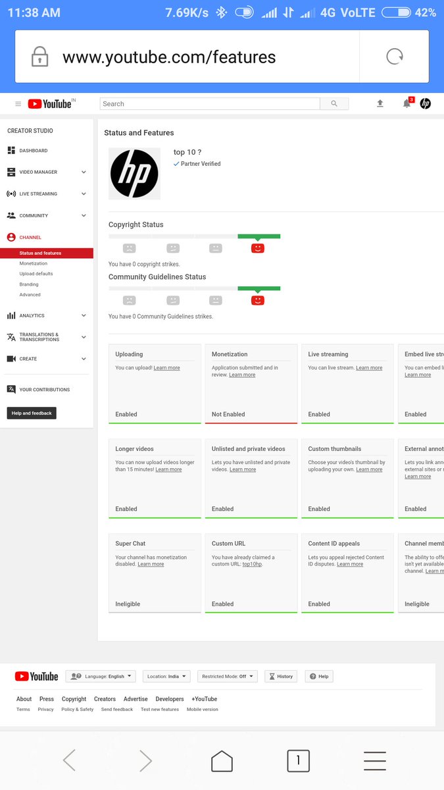Open the YouTube hamburger guide menu

(x=18, y=104)
